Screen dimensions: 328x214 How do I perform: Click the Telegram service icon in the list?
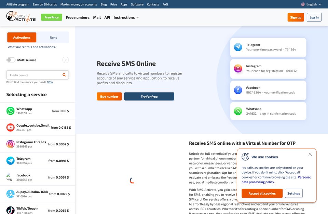[x=10, y=161]
